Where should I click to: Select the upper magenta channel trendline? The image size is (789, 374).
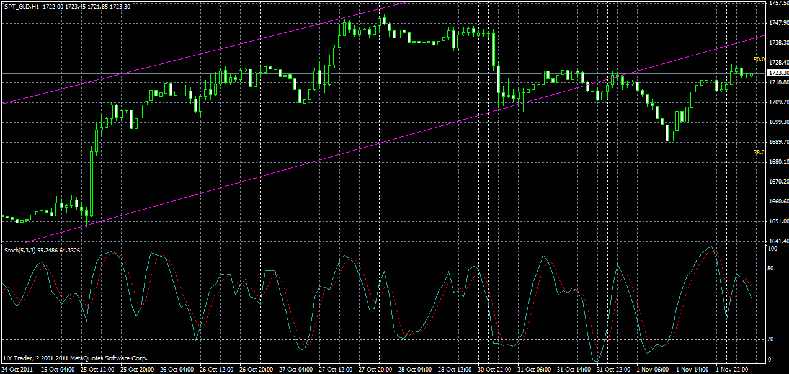pyautogui.click(x=205, y=53)
